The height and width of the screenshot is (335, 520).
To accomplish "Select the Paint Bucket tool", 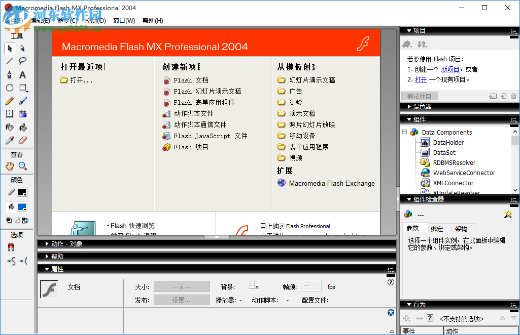I will coord(23,127).
